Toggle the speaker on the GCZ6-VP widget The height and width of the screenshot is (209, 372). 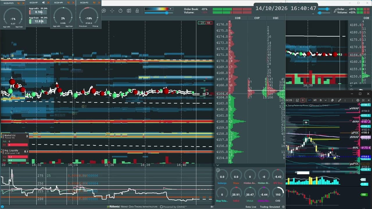(44, 3)
